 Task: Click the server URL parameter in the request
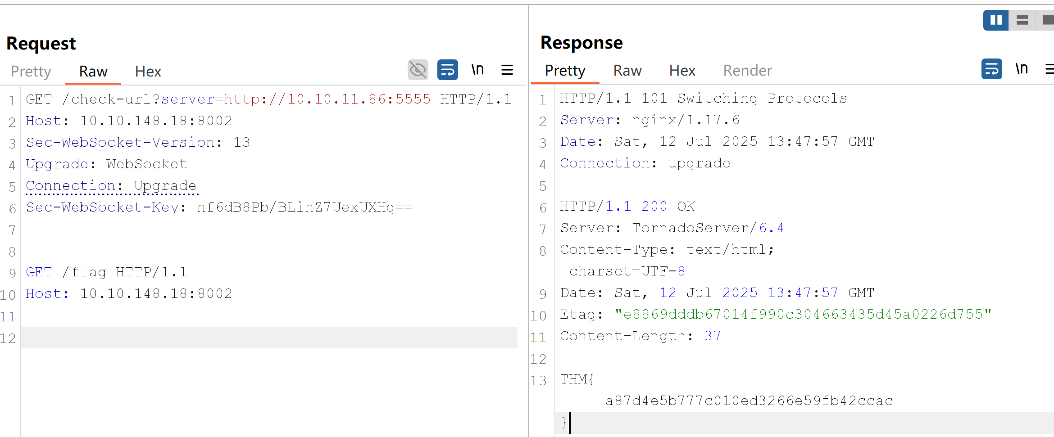[187, 99]
